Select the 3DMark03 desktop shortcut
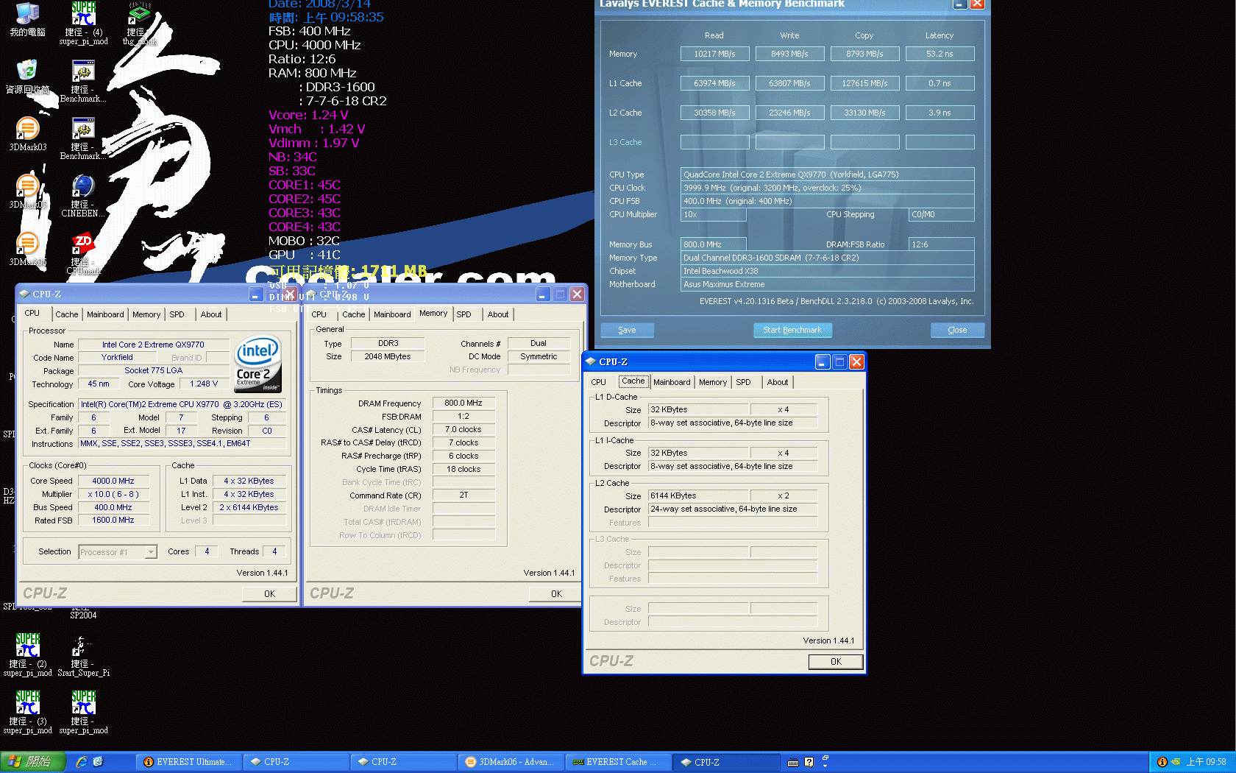1236x773 pixels. [27, 134]
